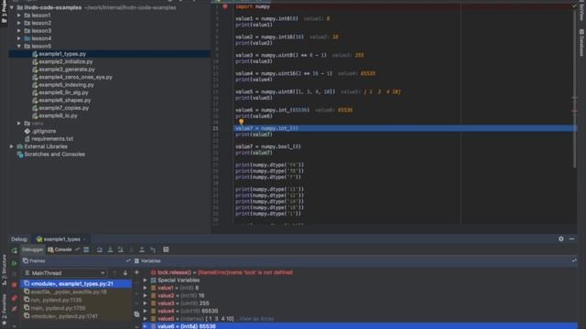Click line 24 value7 = numpy.bool_(0)
The width and height of the screenshot is (586, 329).
(x=268, y=146)
